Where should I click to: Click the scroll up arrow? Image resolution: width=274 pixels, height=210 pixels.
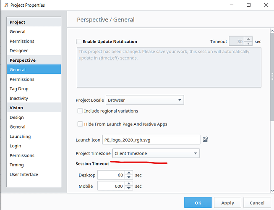pyautogui.click(x=272, y=31)
